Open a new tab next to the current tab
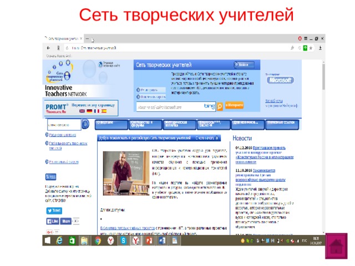 pyautogui.click(x=88, y=39)
